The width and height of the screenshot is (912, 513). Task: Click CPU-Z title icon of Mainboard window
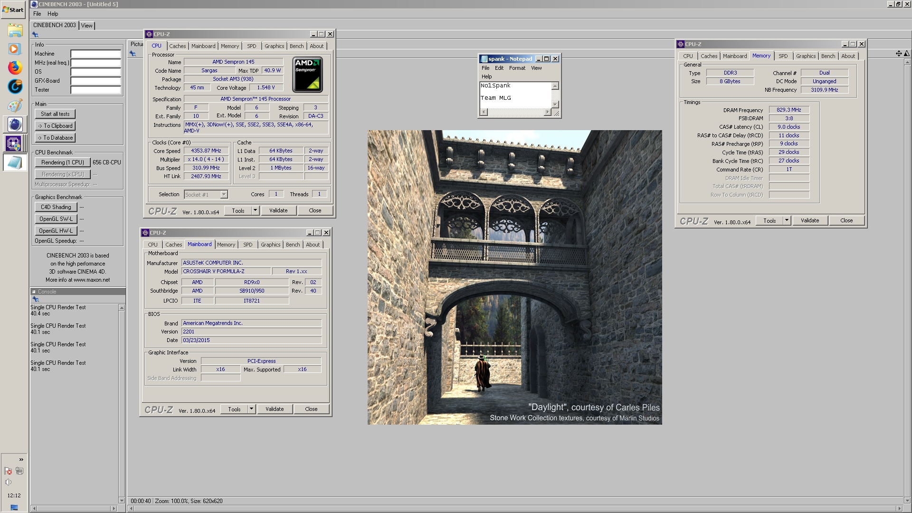[145, 233]
